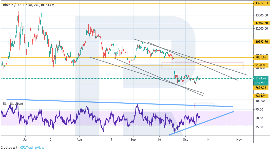271x152 pixels.
Task: Click the small pink rectangle in RSI panel
Action: [x=204, y=105]
